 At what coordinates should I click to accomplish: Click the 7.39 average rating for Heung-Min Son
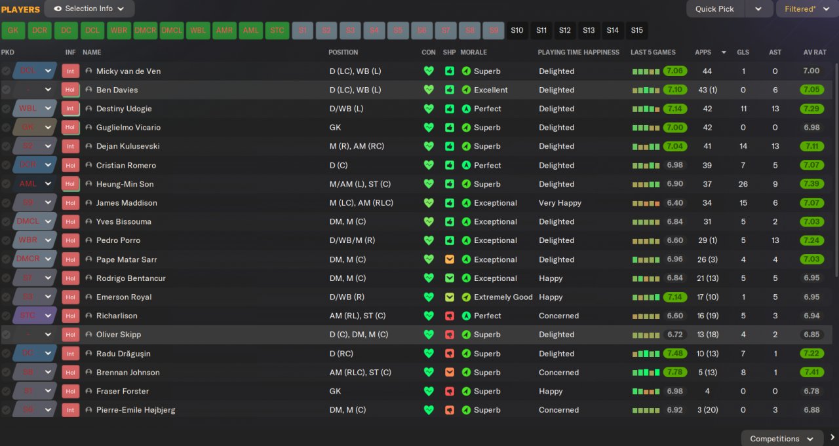click(811, 184)
